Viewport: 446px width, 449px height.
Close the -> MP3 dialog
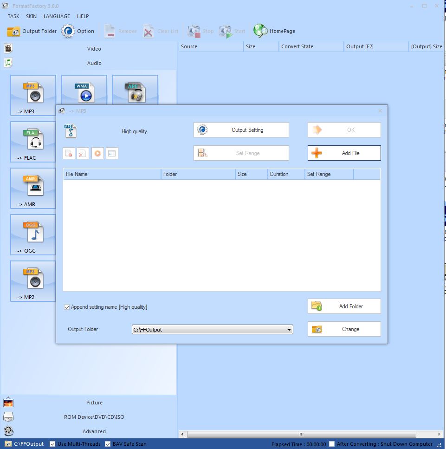pos(380,111)
